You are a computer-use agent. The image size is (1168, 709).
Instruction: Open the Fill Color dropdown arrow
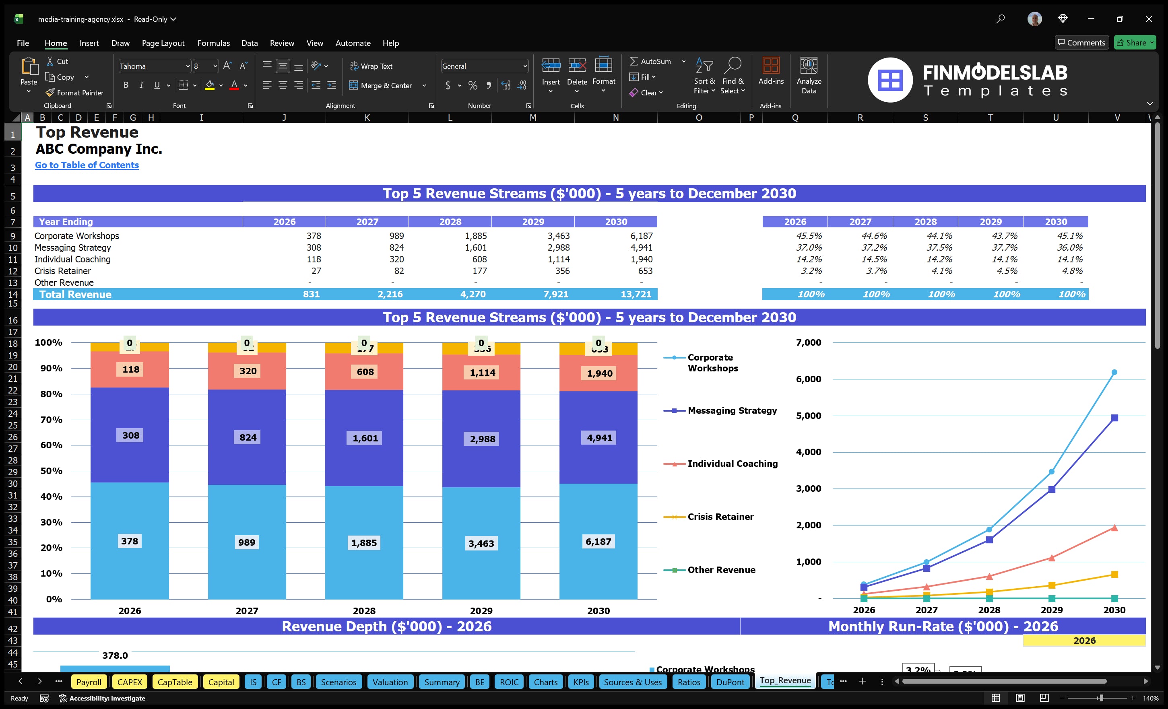pyautogui.click(x=221, y=86)
